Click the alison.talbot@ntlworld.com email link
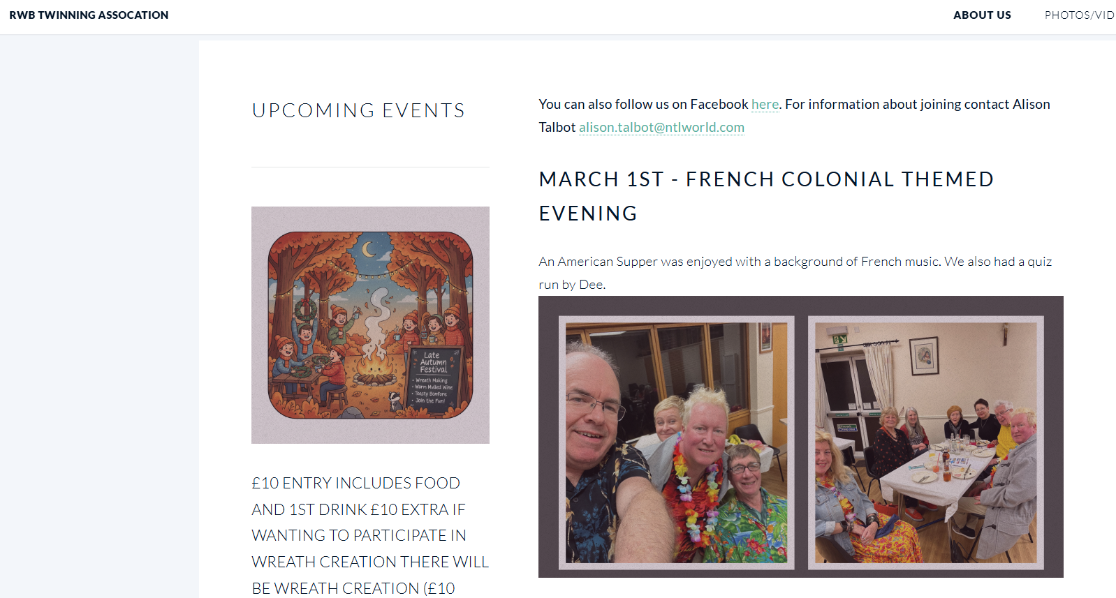The width and height of the screenshot is (1116, 598). [661, 128]
